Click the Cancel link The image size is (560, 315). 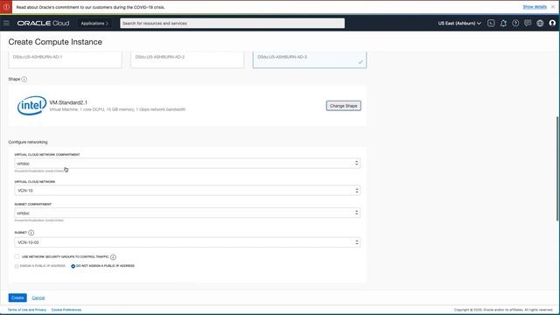pos(38,297)
